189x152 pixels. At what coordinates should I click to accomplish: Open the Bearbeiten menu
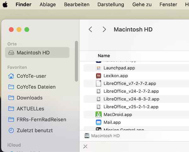pos(77,5)
